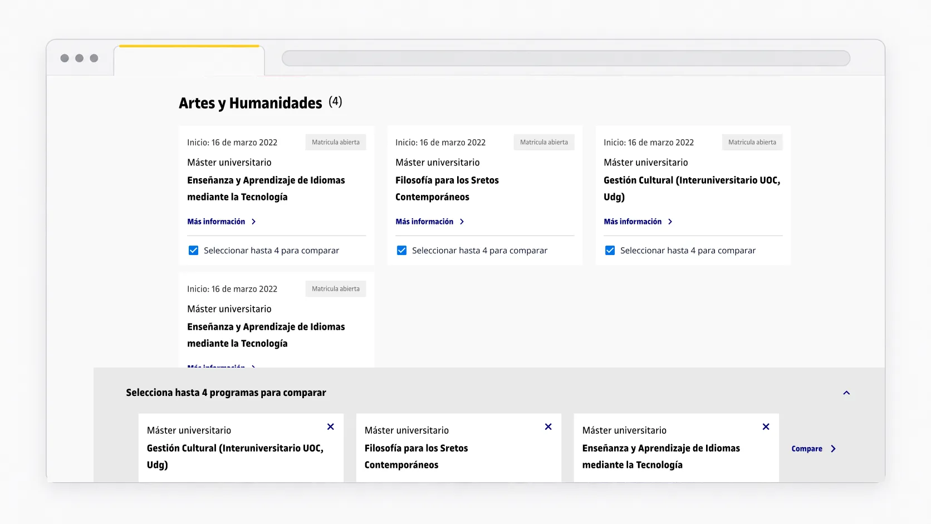Collapse the compare programs panel with chevron

[x=846, y=393]
